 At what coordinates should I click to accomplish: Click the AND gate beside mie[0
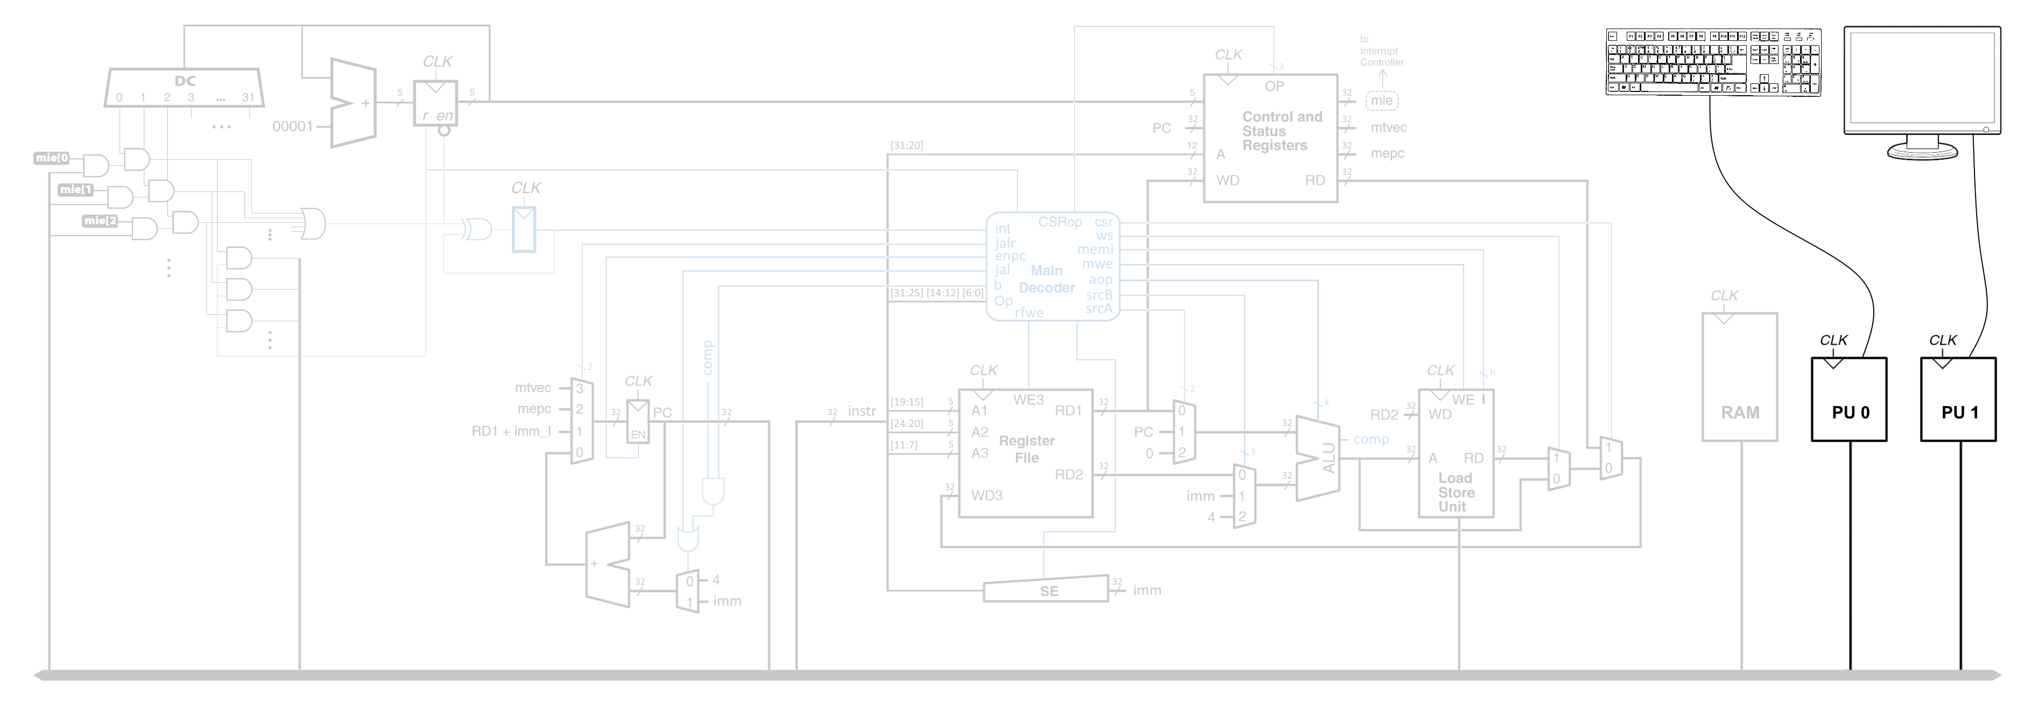(x=96, y=166)
